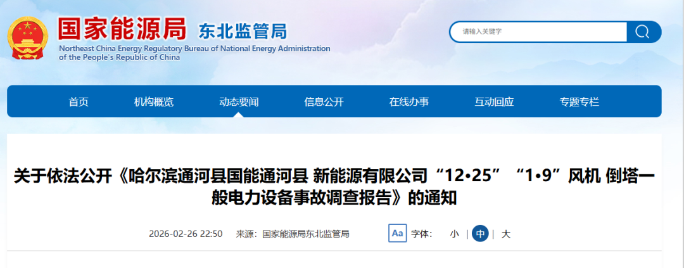Choose the 中 font size option
The height and width of the screenshot is (268, 684).
tap(481, 234)
